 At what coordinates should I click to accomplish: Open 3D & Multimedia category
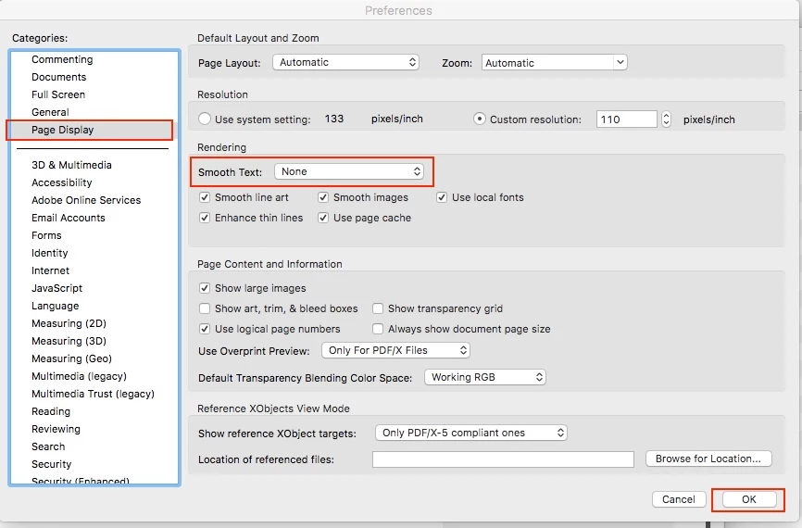tap(71, 165)
